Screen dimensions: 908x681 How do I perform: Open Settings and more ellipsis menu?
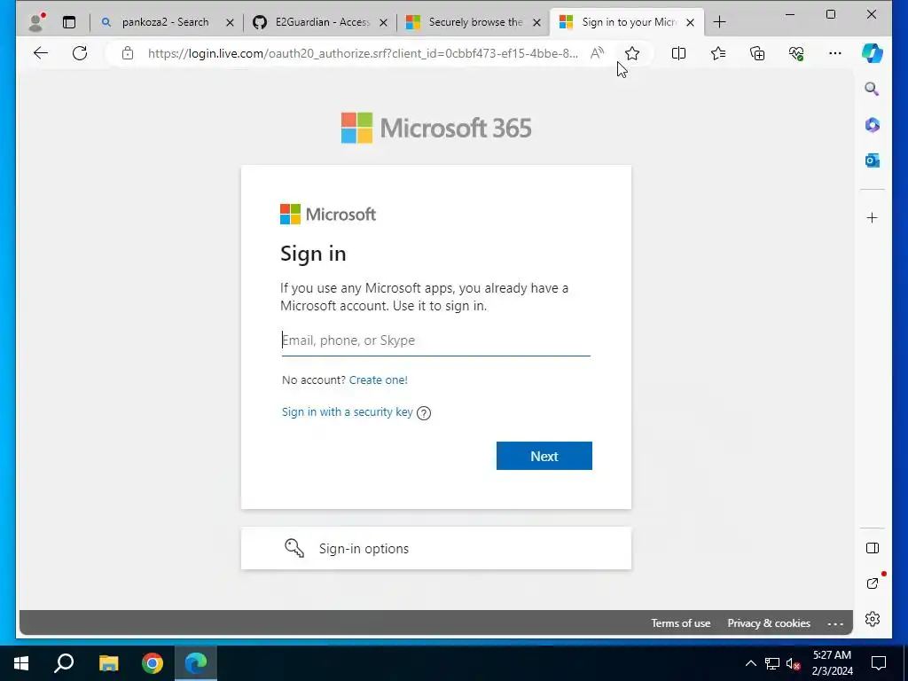pos(835,53)
